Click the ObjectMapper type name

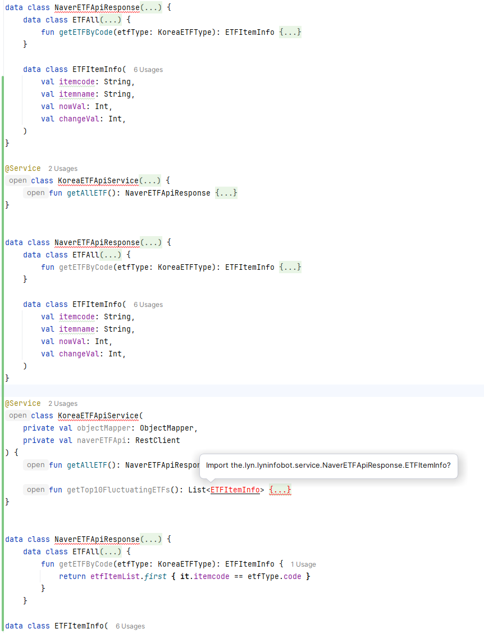click(168, 428)
